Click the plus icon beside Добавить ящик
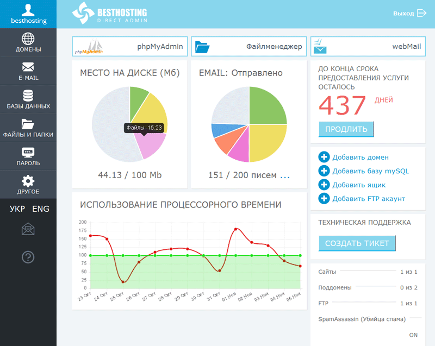Screen dimensions: 435x346 coord(324,185)
